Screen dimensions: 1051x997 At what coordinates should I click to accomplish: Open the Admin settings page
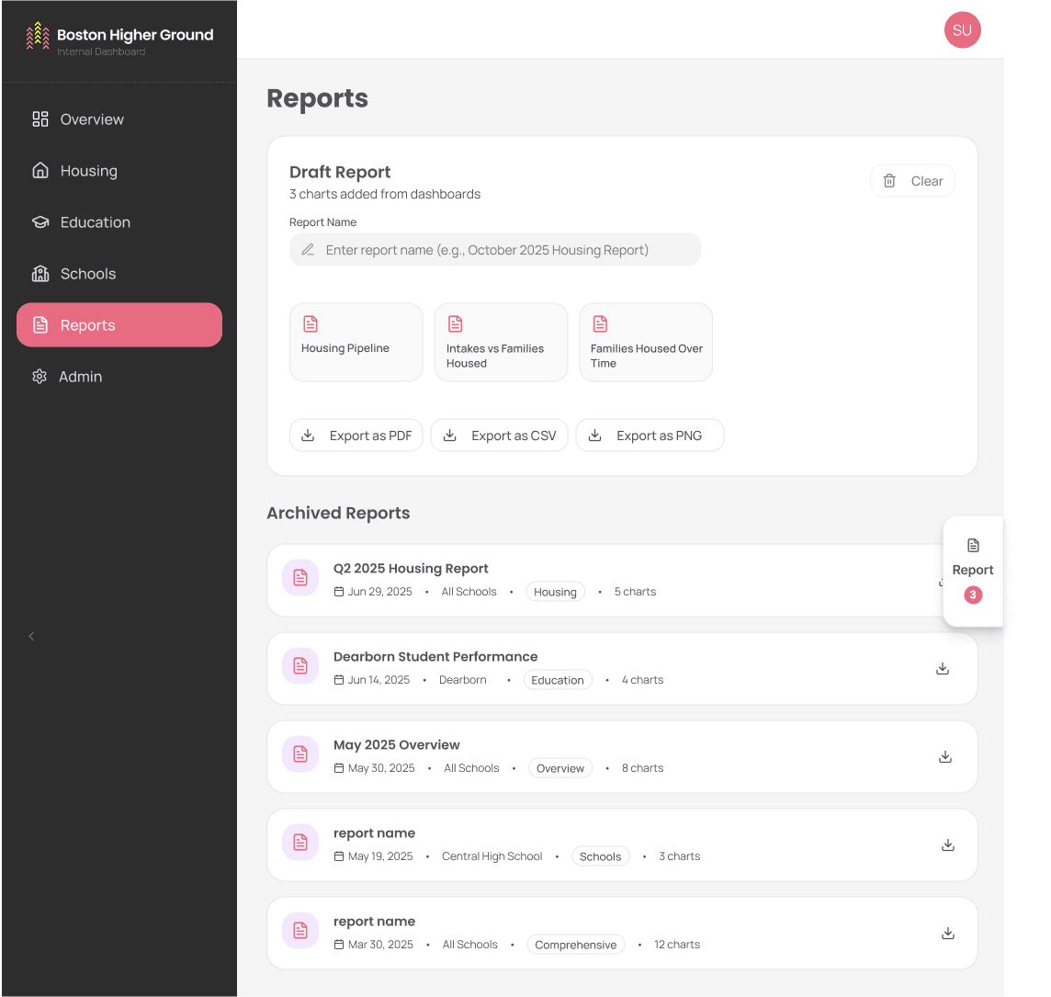click(x=80, y=377)
